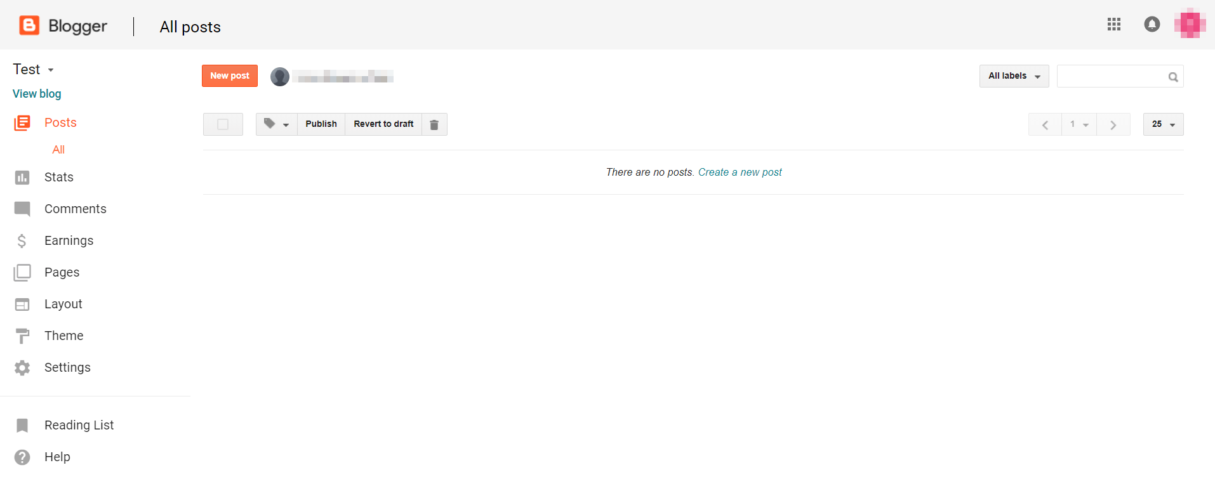Open the Google apps grid
Screen dimensions: 1215x484
coord(1113,24)
